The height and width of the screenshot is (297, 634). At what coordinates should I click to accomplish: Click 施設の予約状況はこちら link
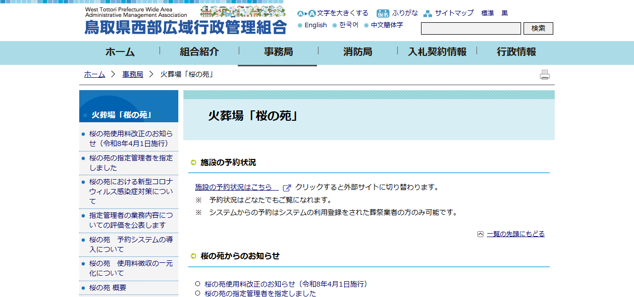pyautogui.click(x=237, y=187)
